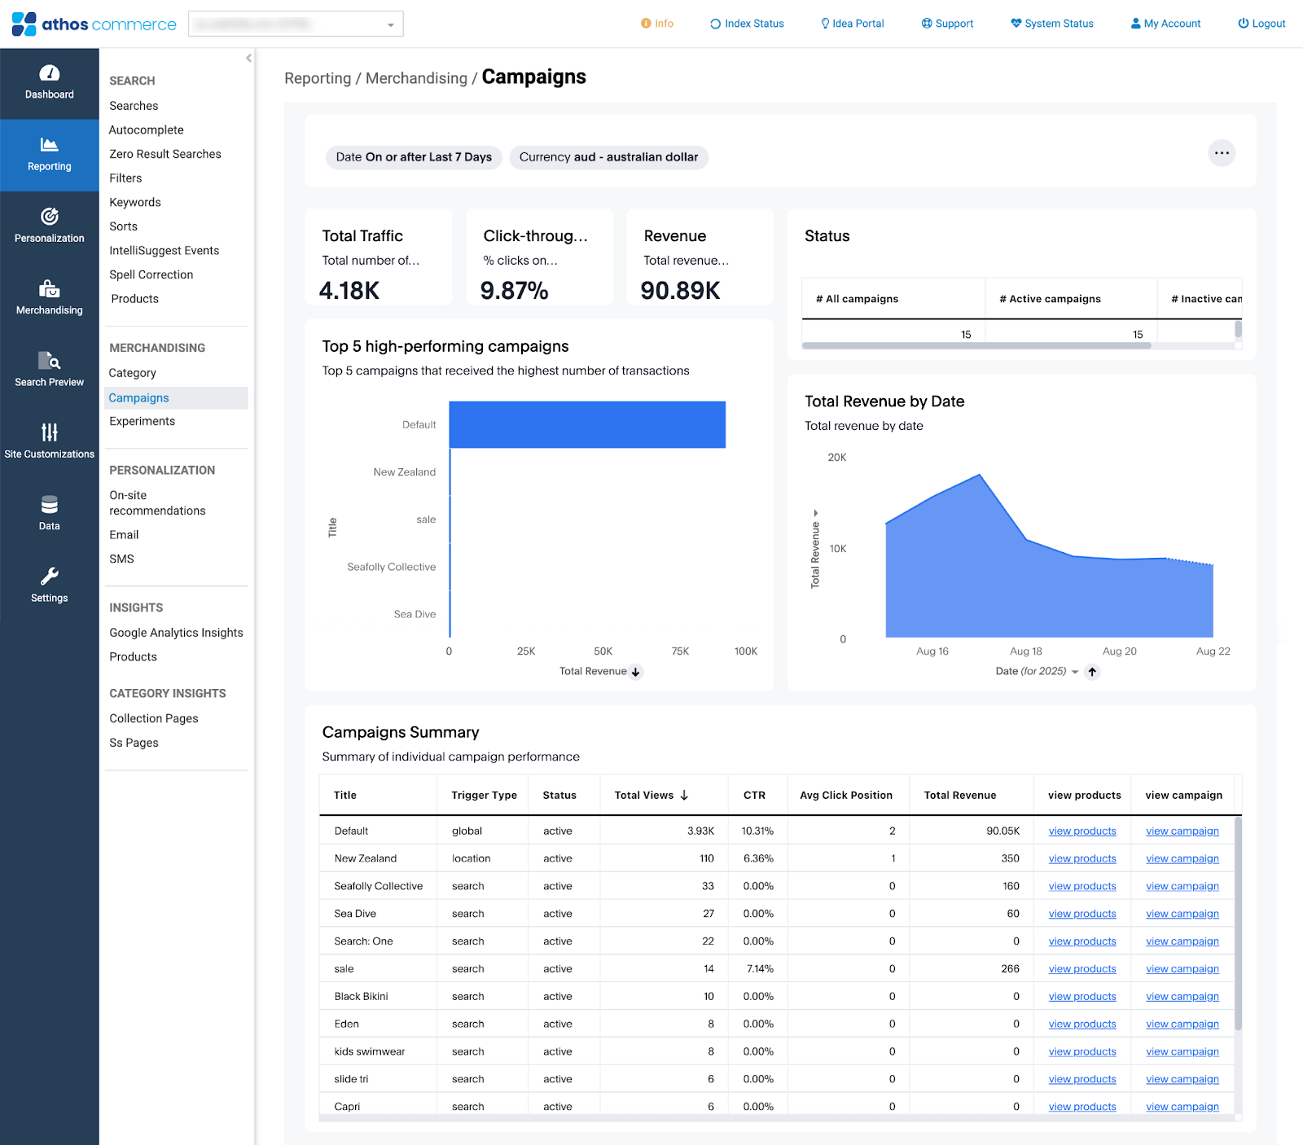
Task: Click view products link for New Zealand
Action: (1082, 858)
